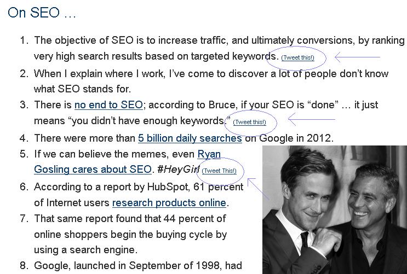Image resolution: width=407 pixels, height=274 pixels.
Task: Click Tweet This link beside #HeyGirl
Action: (x=219, y=171)
